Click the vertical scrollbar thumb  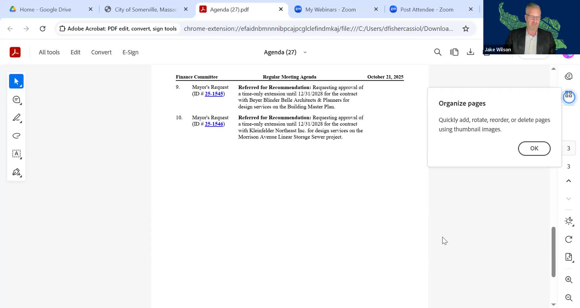(x=553, y=252)
